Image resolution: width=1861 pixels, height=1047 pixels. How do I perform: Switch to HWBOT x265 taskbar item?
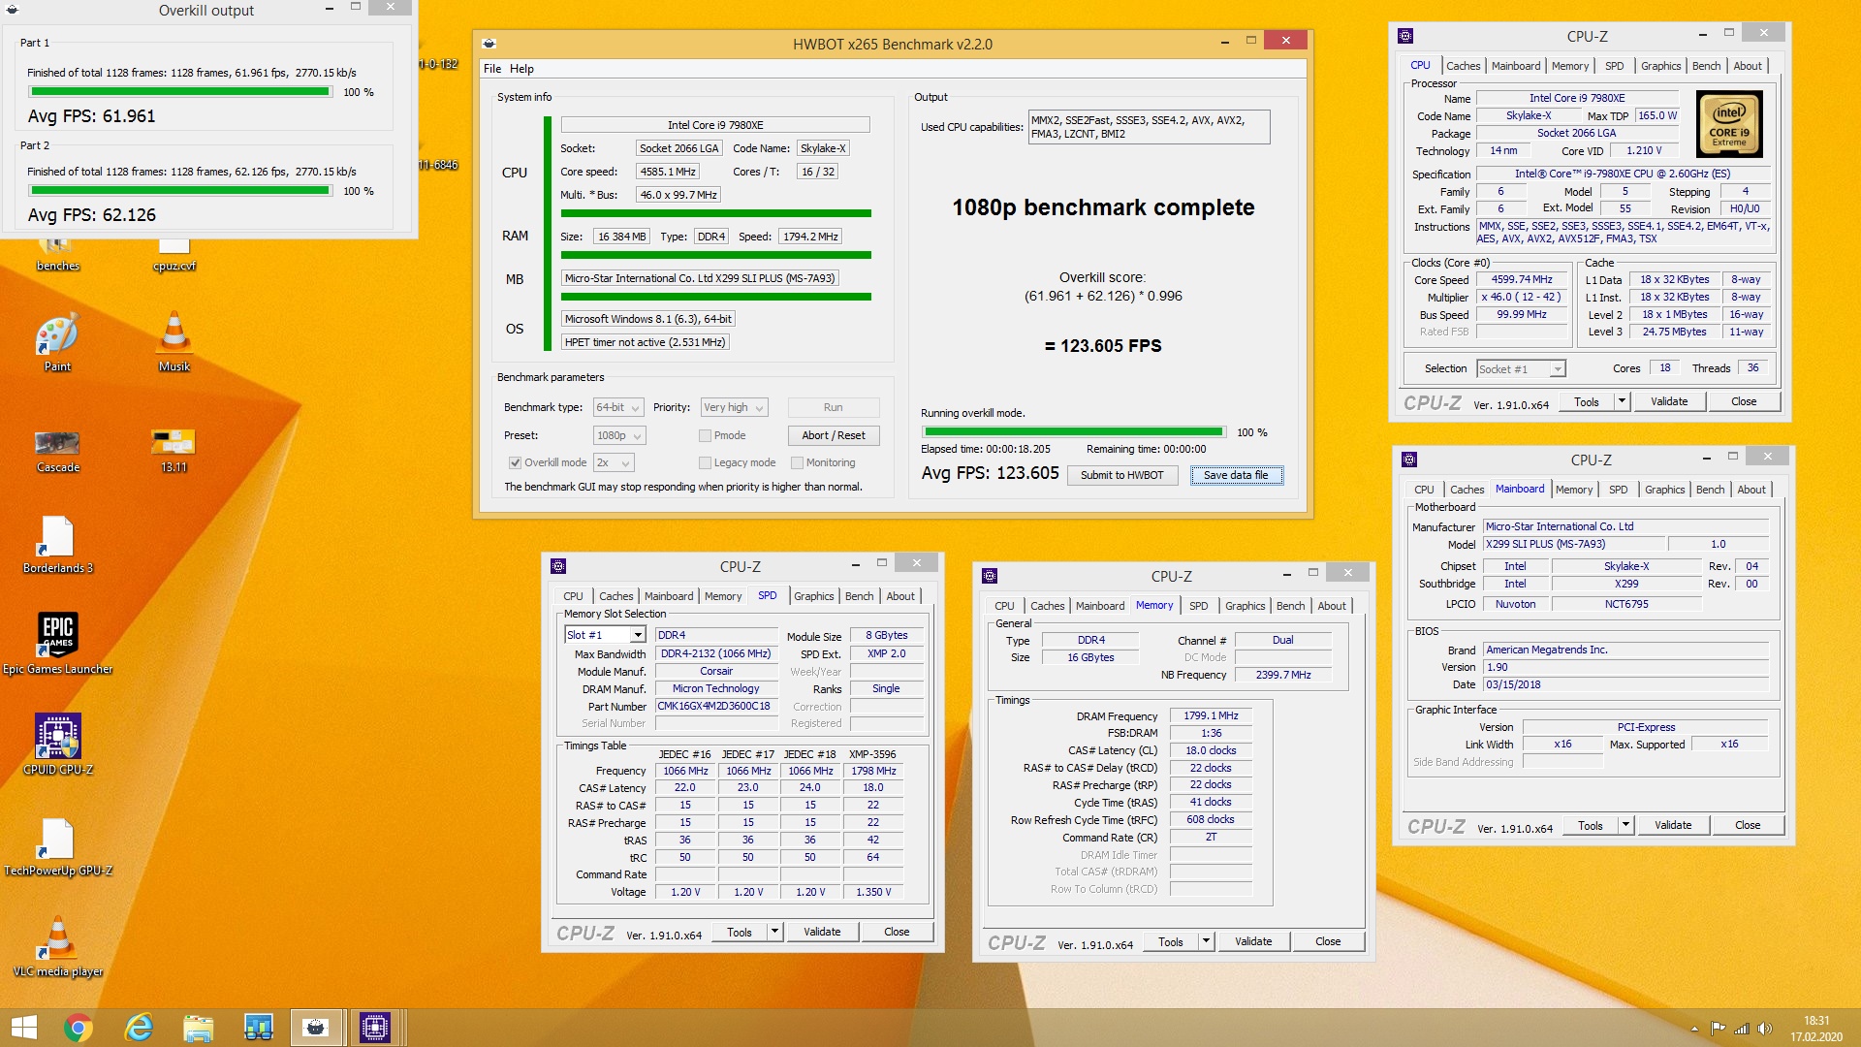[x=316, y=1028]
